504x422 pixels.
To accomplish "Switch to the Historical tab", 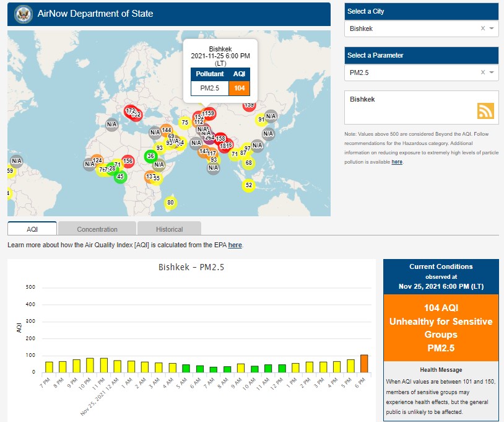I will [169, 229].
